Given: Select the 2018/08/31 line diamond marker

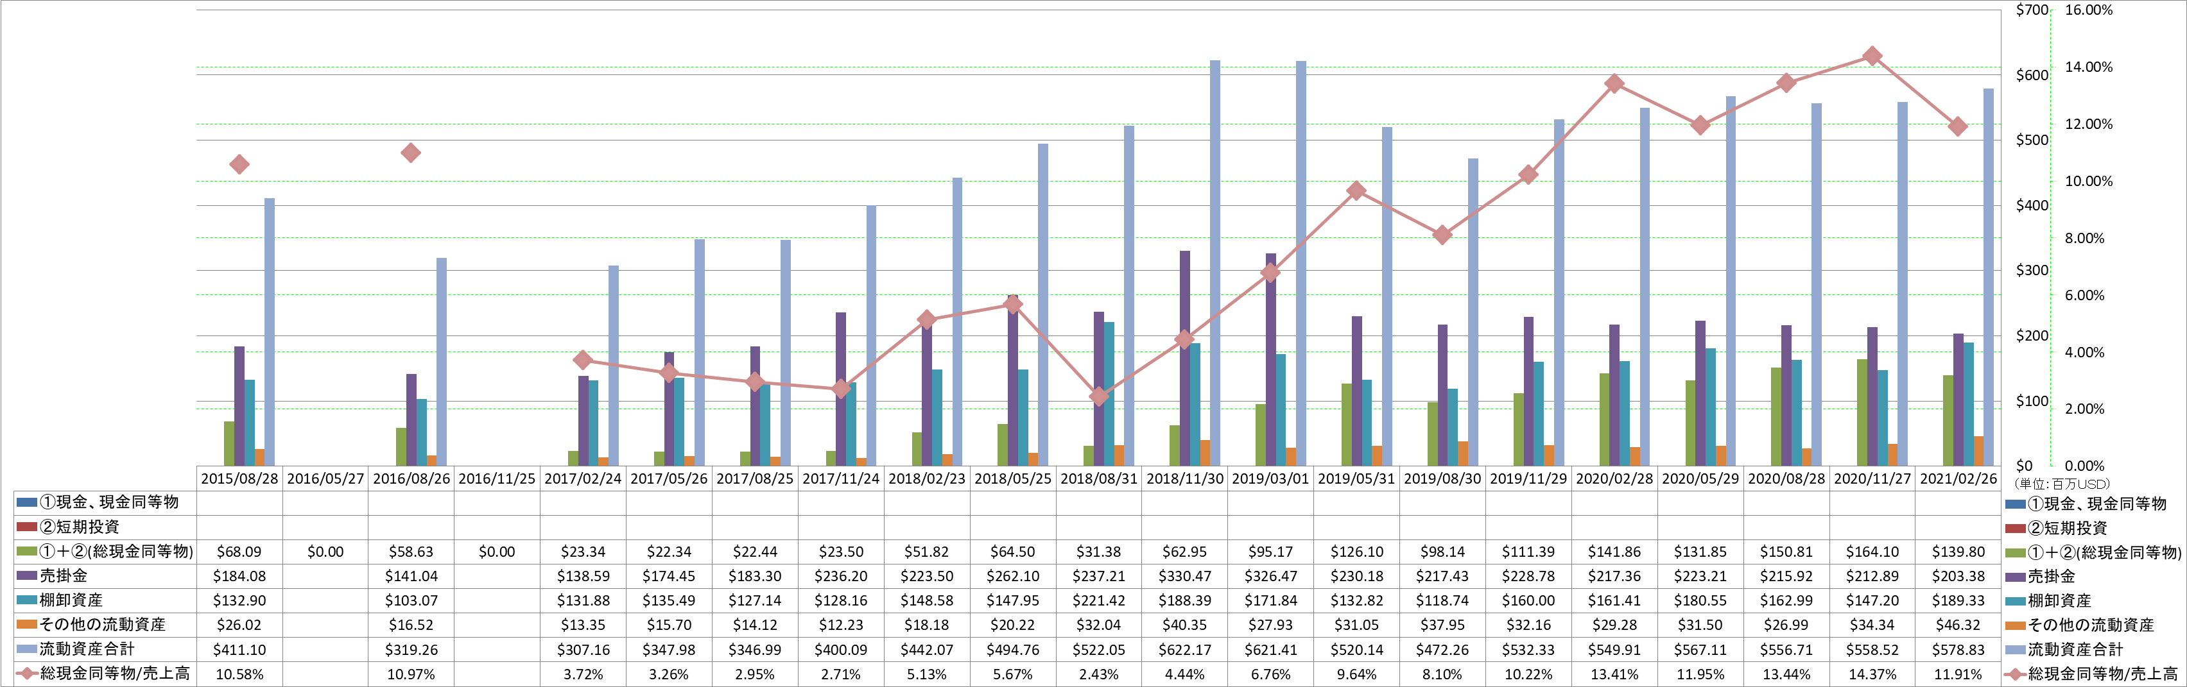Looking at the screenshot, I should click(1098, 396).
